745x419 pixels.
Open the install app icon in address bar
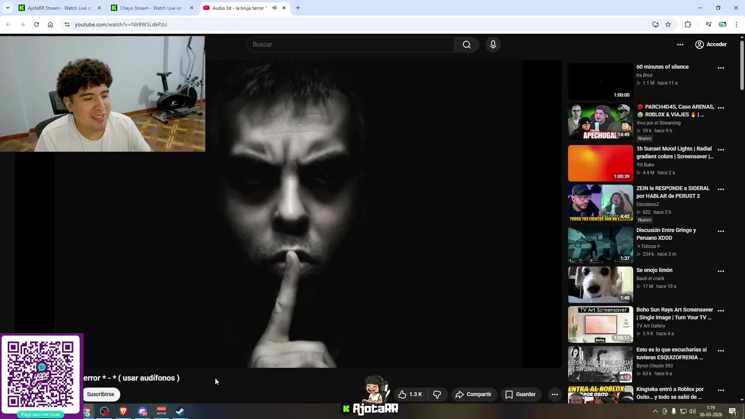click(x=655, y=24)
